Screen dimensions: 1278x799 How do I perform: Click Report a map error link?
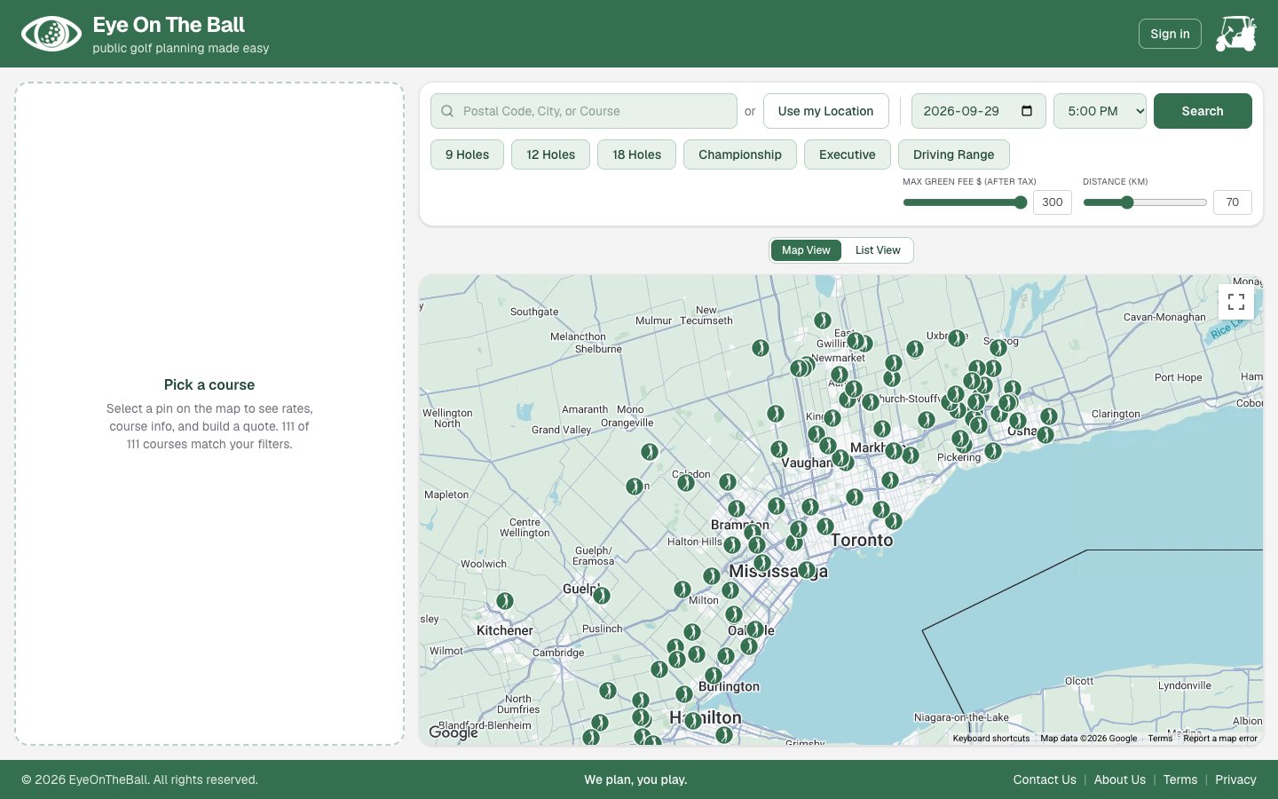point(1220,739)
